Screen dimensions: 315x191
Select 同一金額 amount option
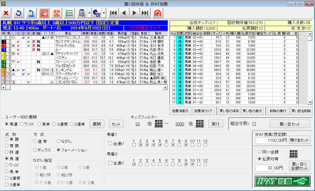pos(268,152)
